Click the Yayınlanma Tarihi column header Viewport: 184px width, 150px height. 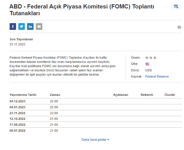click(23, 95)
